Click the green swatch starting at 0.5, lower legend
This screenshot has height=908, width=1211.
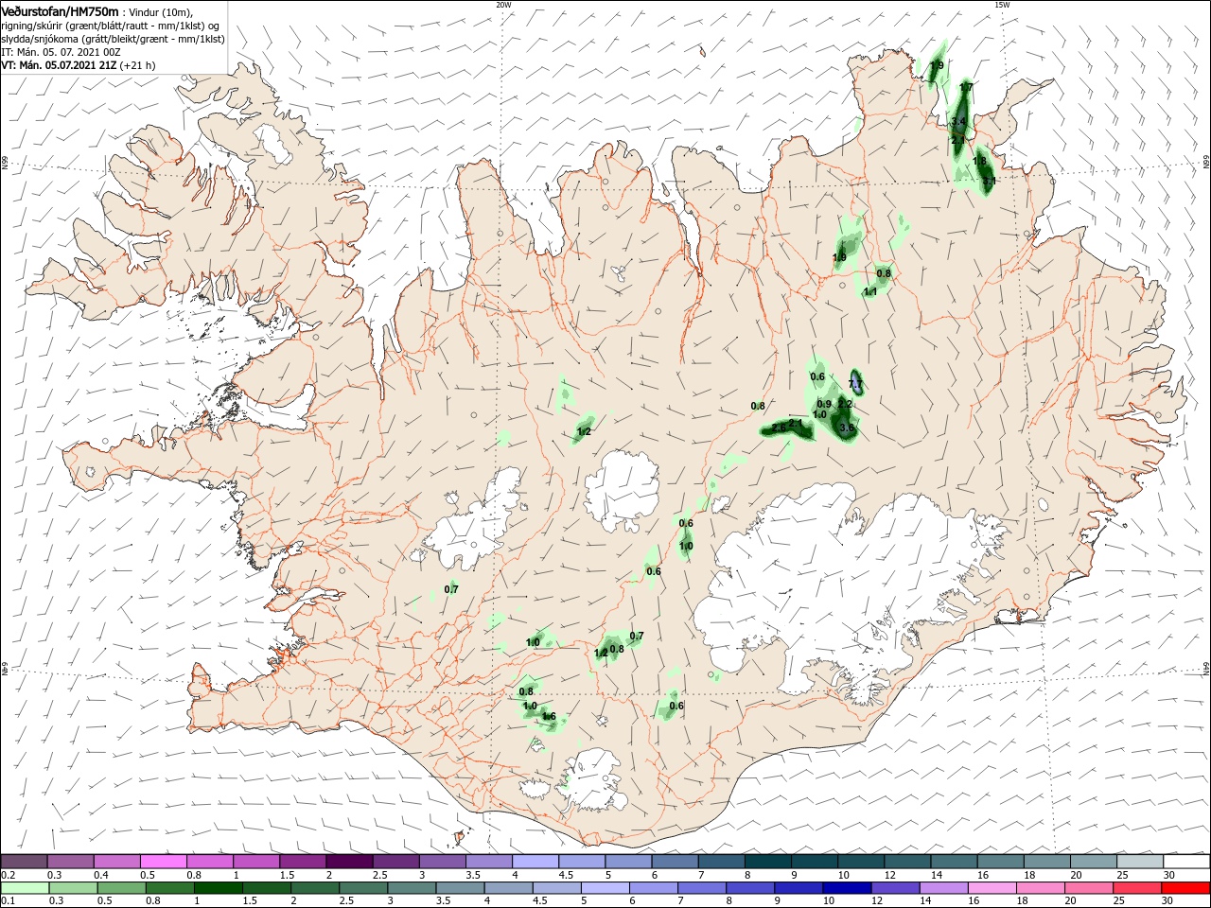(x=121, y=888)
